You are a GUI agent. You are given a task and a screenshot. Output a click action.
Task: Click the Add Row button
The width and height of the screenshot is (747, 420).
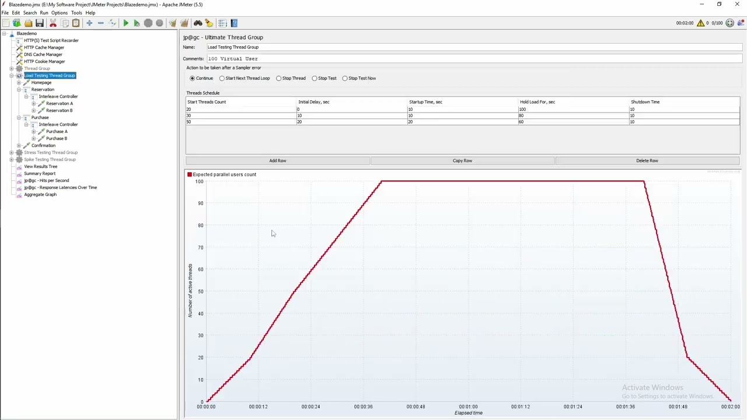pos(278,160)
